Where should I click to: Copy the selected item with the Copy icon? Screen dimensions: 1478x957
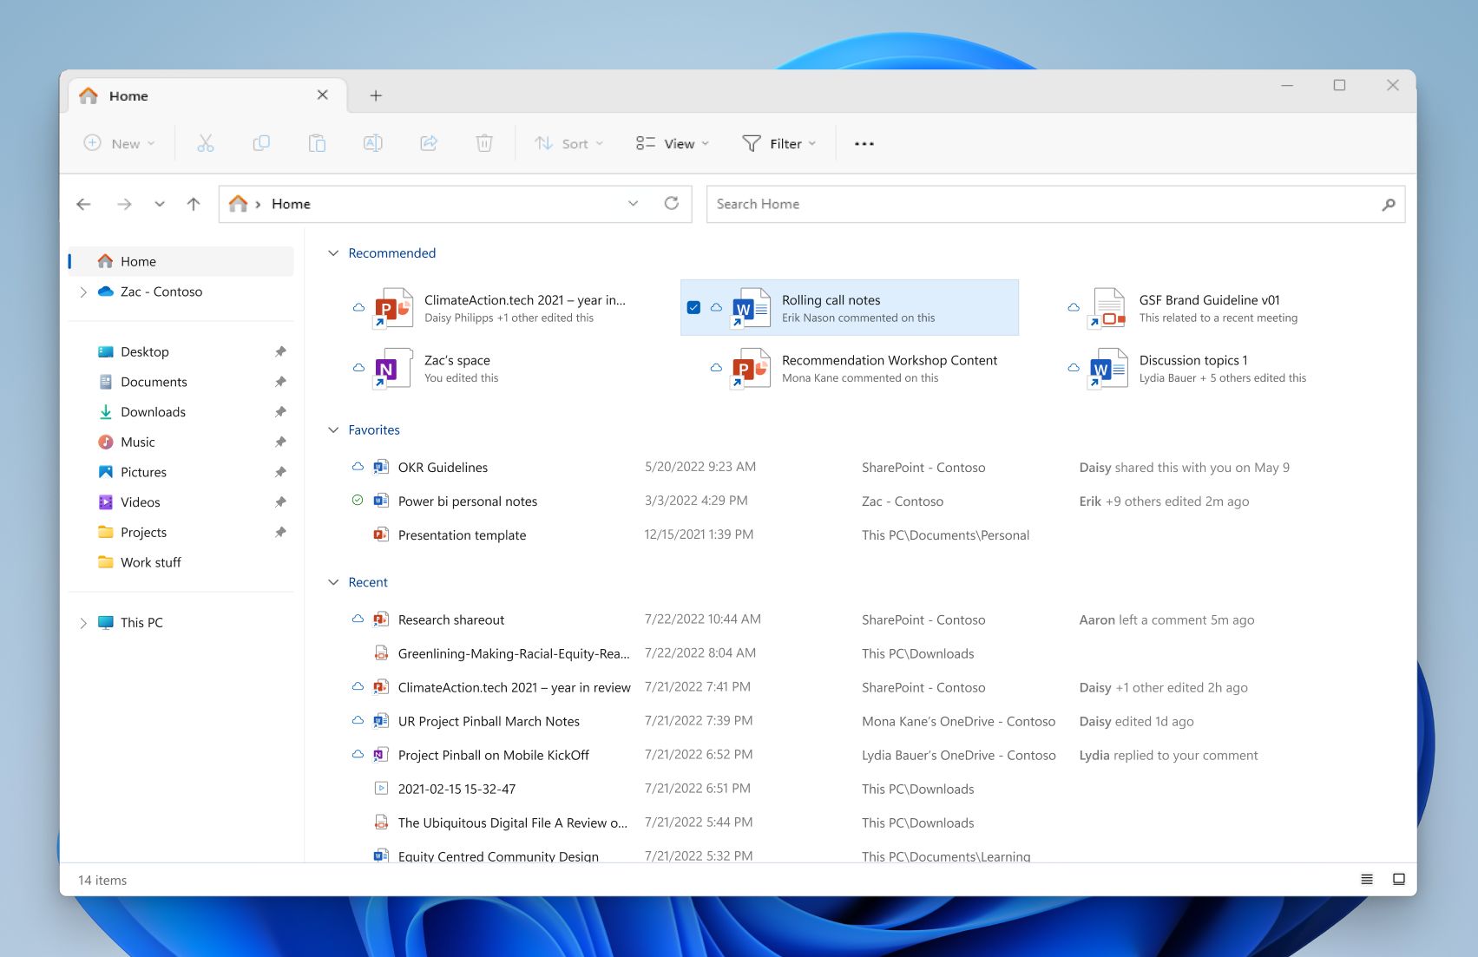pyautogui.click(x=261, y=143)
